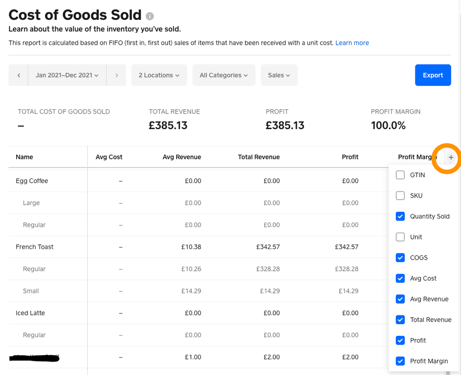Sort by the Total Revenue column header
Screen dimensions: 461x375
click(258, 157)
